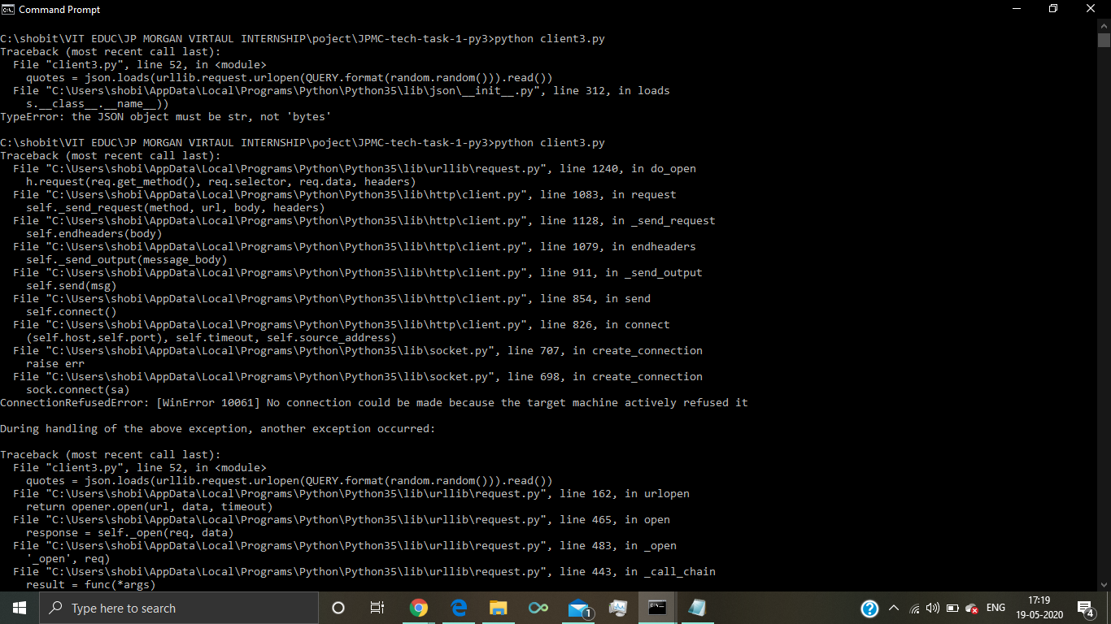Click the 'line 911, in _send_output' line
The width and height of the screenshot is (1111, 624).
(358, 273)
